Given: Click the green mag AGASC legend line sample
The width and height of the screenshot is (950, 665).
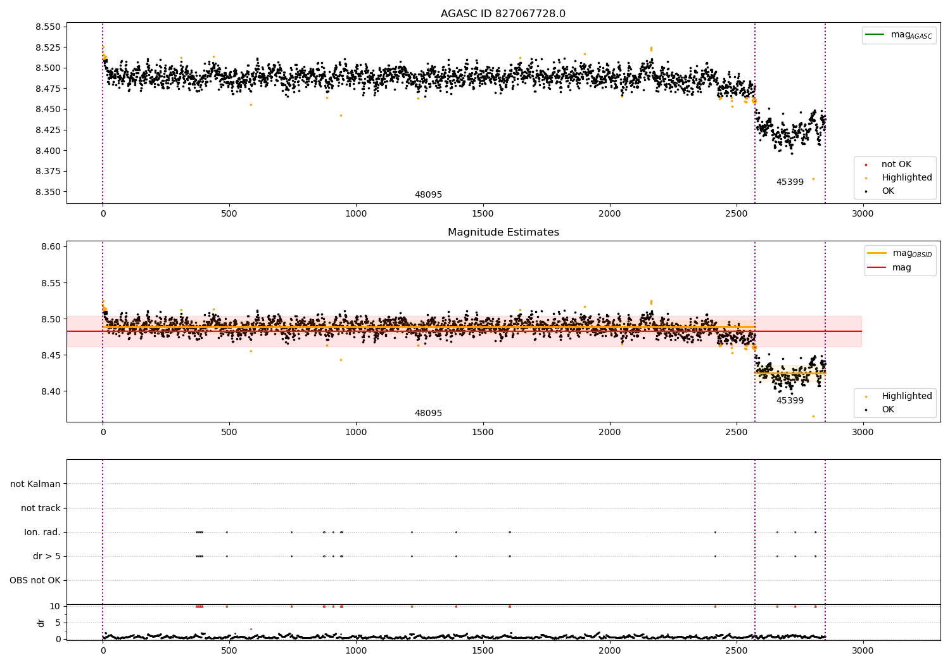Looking at the screenshot, I should pos(875,35).
